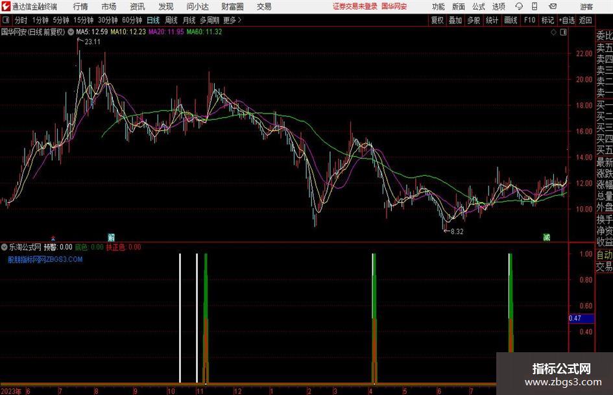The height and width of the screenshot is (395, 613).
Task: Click the 画线 drawing tool button
Action: tap(511, 20)
